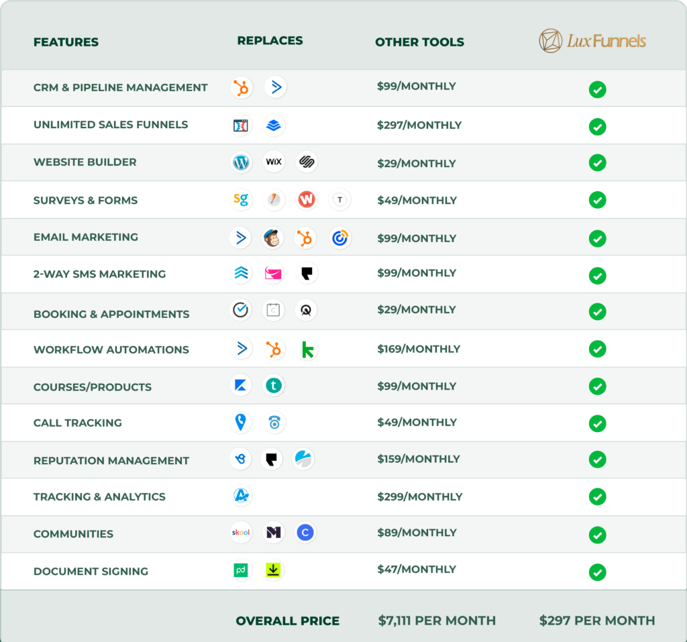This screenshot has height=642, width=687.
Task: Click the OTHER TOOLS column header
Action: pos(419,42)
